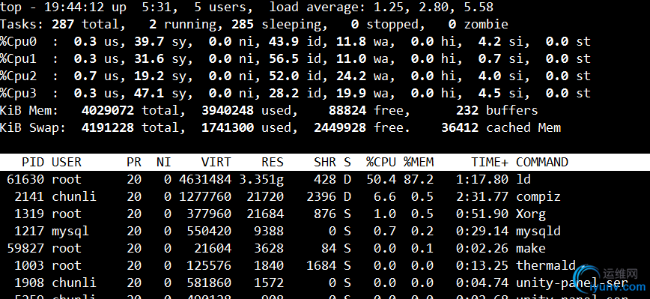Click the make command name

[531, 248]
